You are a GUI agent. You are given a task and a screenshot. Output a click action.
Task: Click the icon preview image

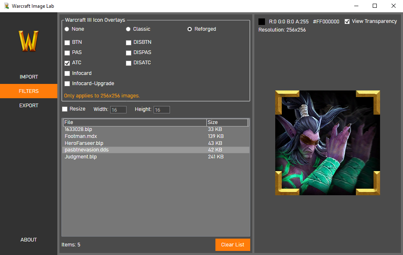click(328, 143)
